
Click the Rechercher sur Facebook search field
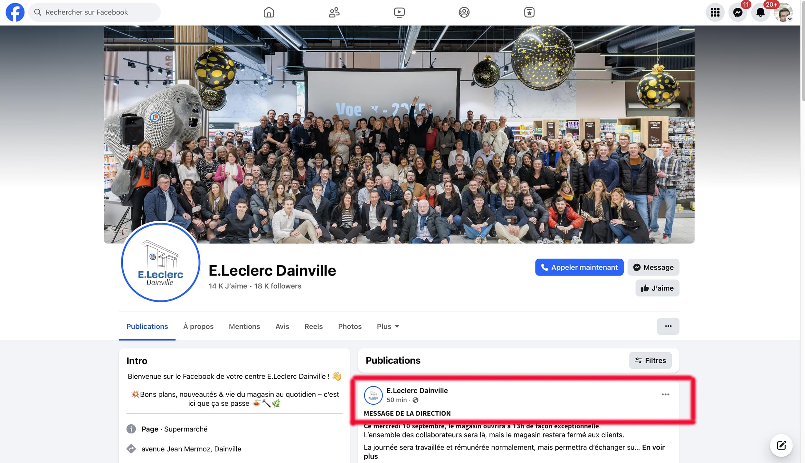click(95, 12)
